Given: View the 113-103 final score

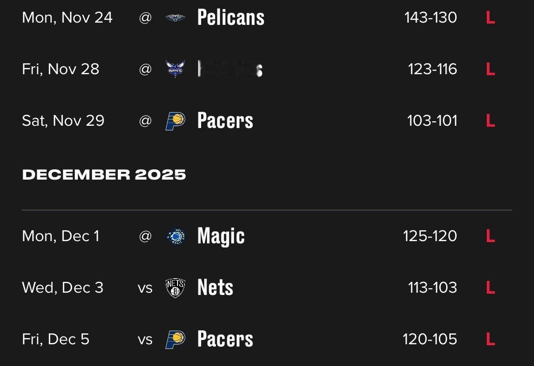Looking at the screenshot, I should [432, 288].
